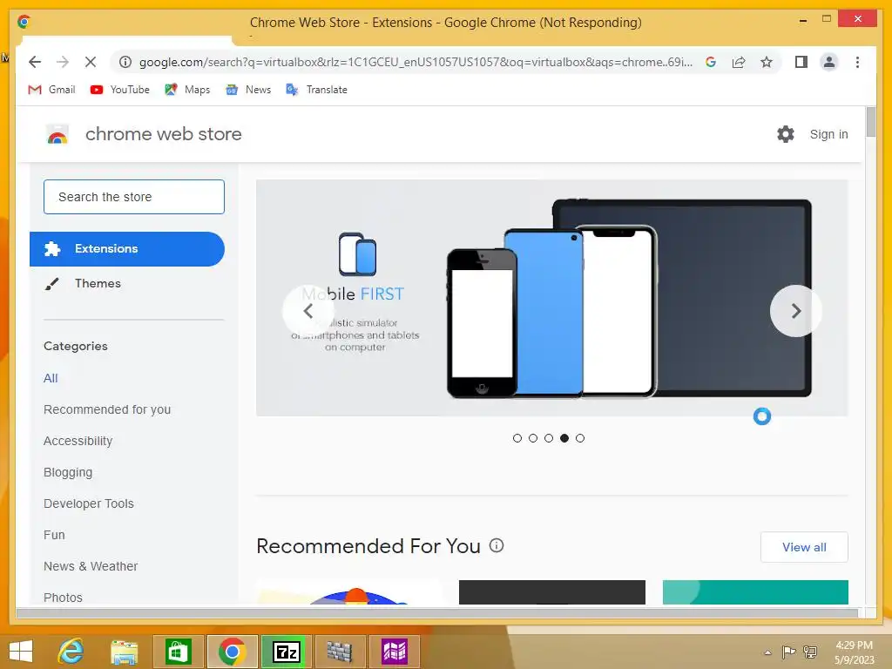This screenshot has height=669, width=892.
Task: Click the vertical page scrollbar thumb
Action: tap(871, 122)
